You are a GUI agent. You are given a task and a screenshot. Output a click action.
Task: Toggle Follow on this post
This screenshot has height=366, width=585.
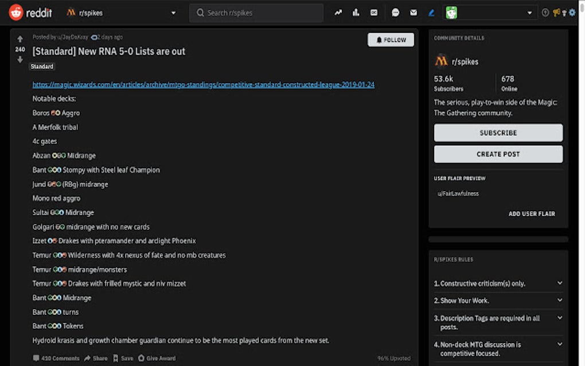[x=391, y=40]
